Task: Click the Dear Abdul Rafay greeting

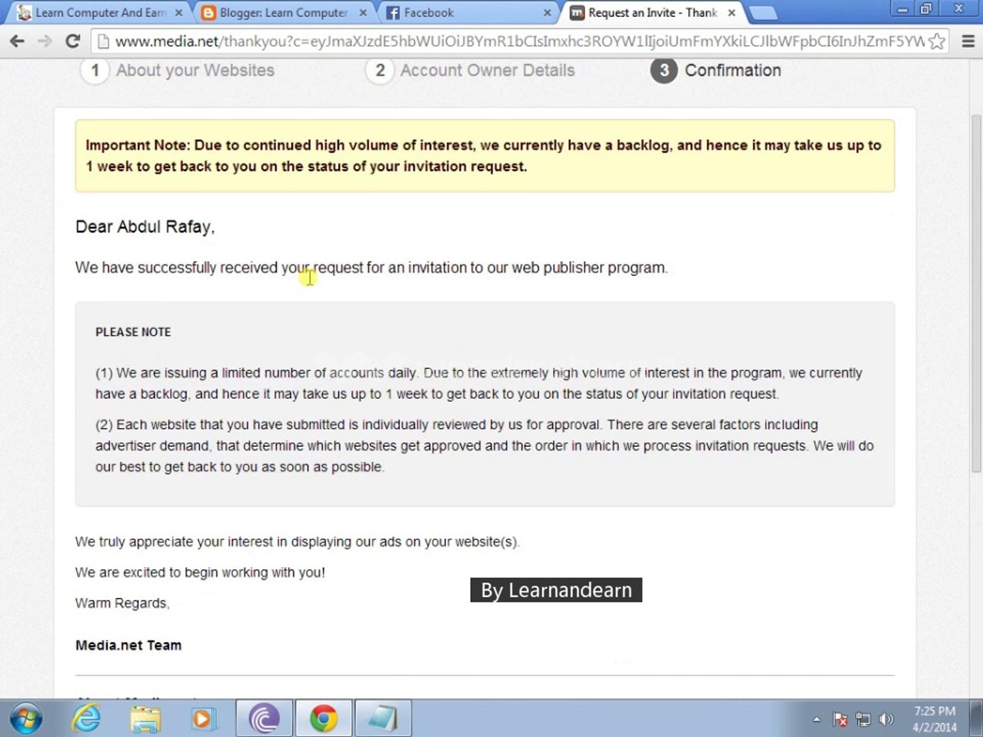Action: tap(145, 227)
